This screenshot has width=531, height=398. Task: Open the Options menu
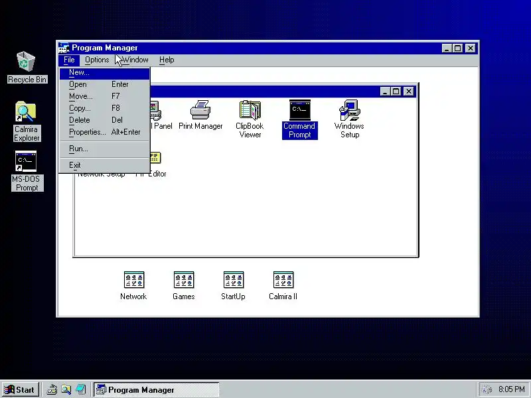(97, 60)
